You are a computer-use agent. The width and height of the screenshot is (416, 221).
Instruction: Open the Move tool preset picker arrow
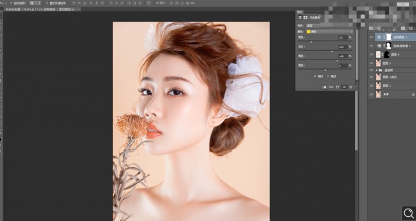pyautogui.click(x=6, y=3)
